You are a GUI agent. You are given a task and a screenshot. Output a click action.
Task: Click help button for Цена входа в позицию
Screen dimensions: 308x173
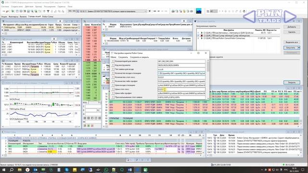[113, 86]
